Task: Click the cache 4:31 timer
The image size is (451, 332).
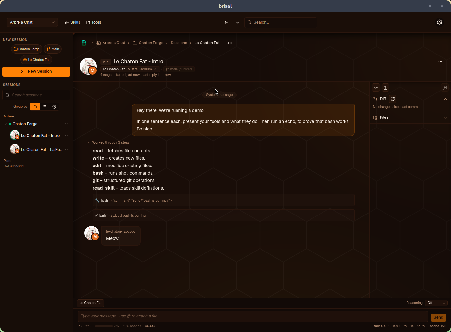Action: tap(438, 326)
